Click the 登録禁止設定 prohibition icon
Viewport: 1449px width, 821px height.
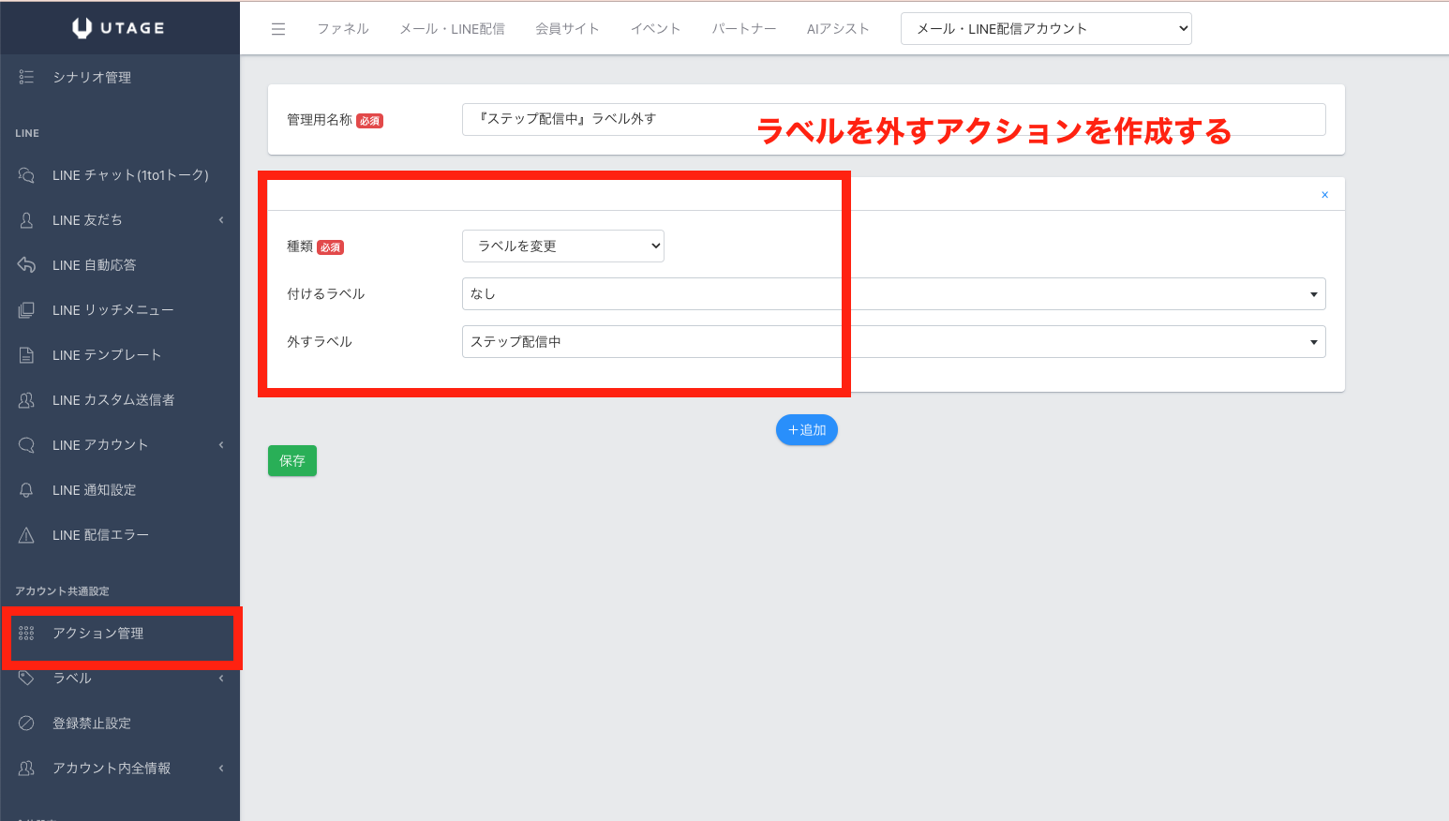click(x=26, y=724)
